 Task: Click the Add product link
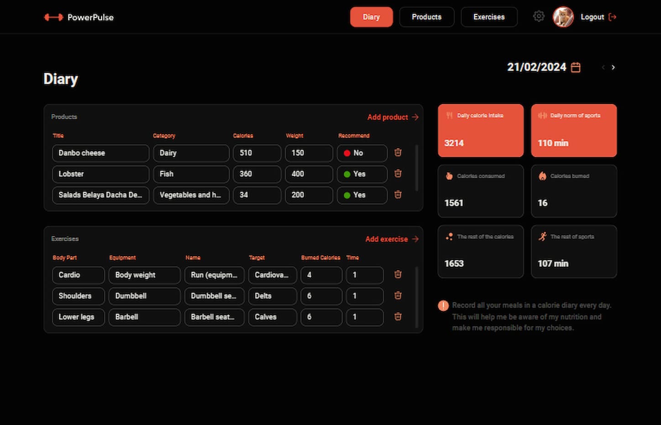pos(393,117)
